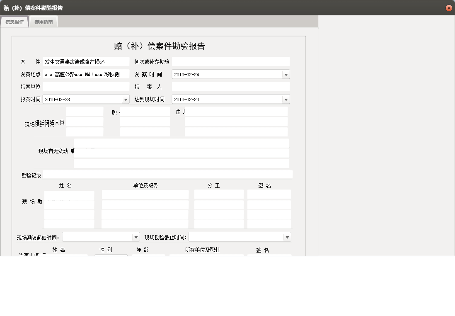Screen dimensions: 455x316
Task: Click the 职务 field beside site protector name
Action: pyautogui.click(x=145, y=111)
